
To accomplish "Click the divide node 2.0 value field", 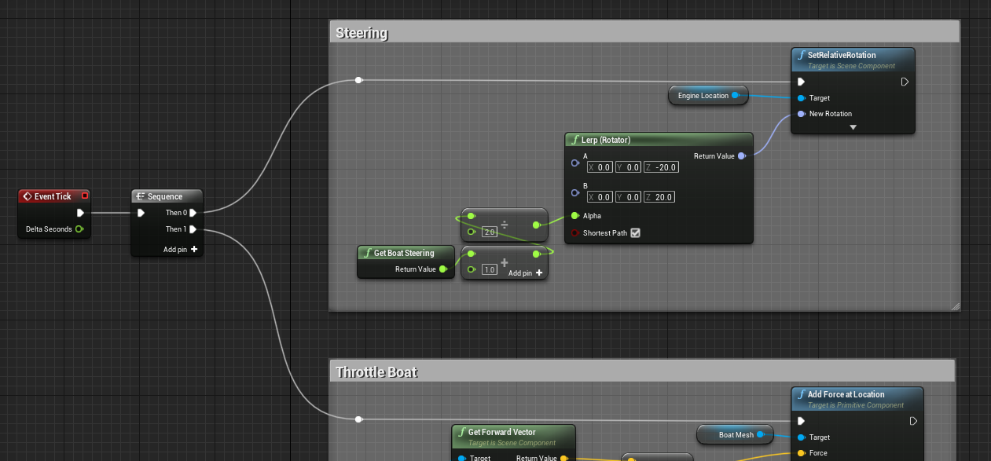I will click(488, 232).
